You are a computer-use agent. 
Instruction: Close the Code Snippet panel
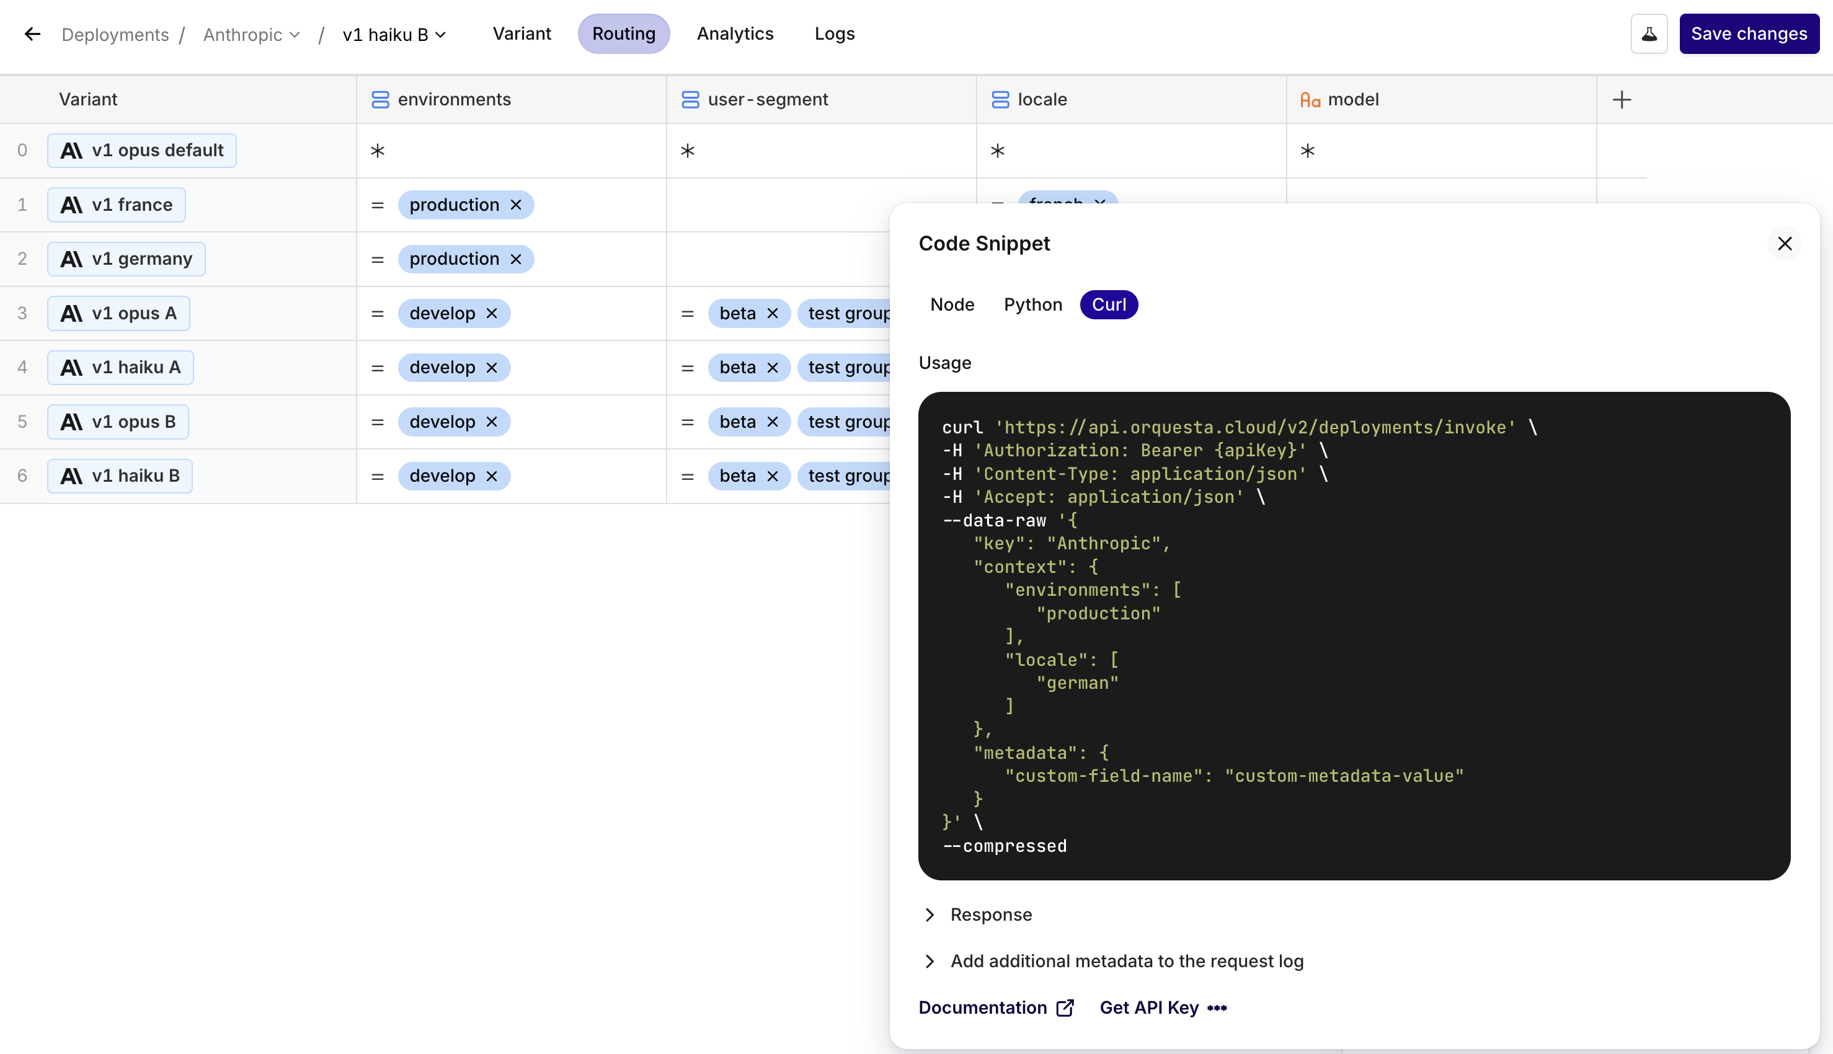click(1785, 243)
